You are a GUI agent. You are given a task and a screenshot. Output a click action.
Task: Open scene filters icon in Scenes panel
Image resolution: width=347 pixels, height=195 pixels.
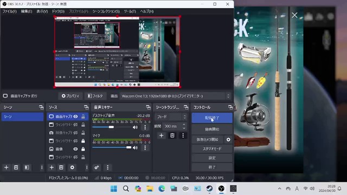pyautogui.click(x=27, y=167)
